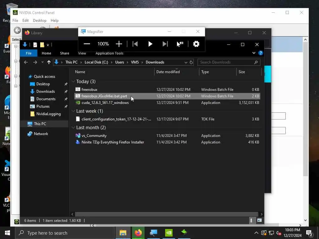The image size is (319, 239).
Task: Open Network in navigation pane
Action: coord(41,134)
